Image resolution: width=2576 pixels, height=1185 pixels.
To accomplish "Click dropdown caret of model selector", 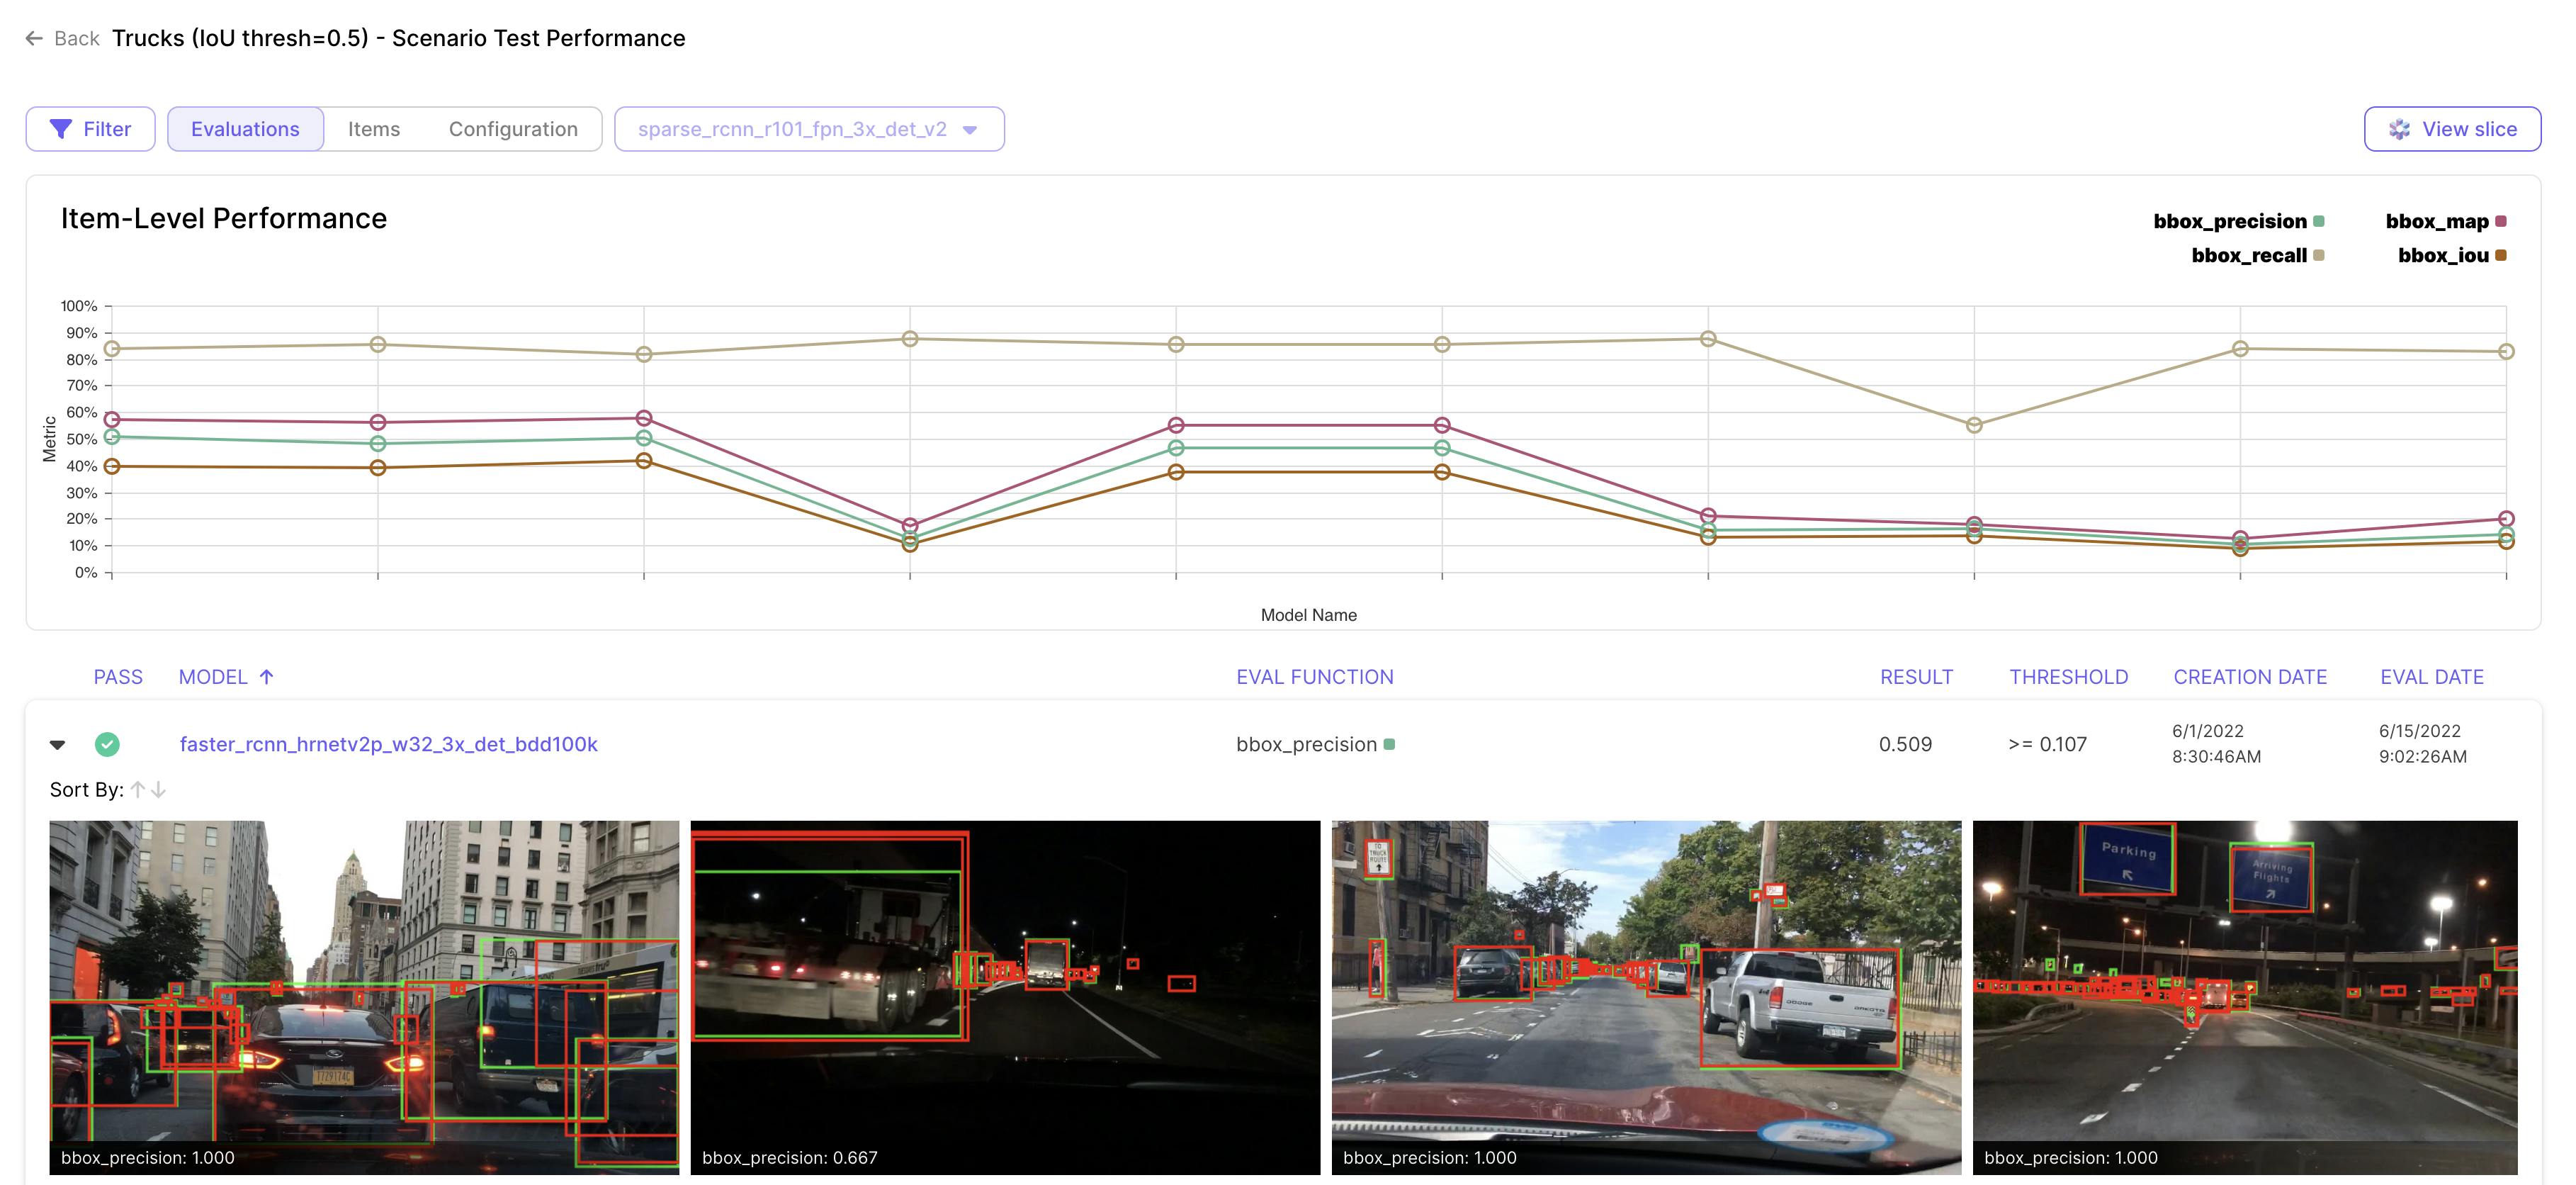I will point(969,130).
